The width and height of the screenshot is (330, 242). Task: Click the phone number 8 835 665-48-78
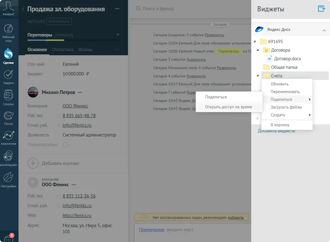pos(79,115)
